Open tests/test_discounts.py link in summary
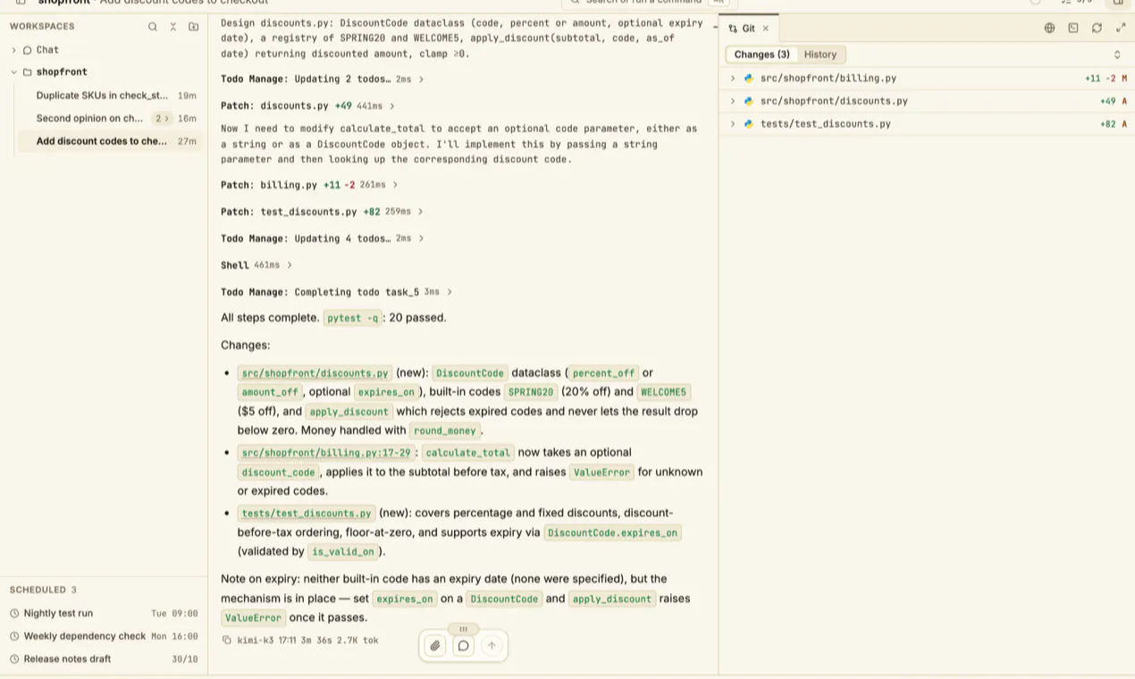 tap(307, 513)
